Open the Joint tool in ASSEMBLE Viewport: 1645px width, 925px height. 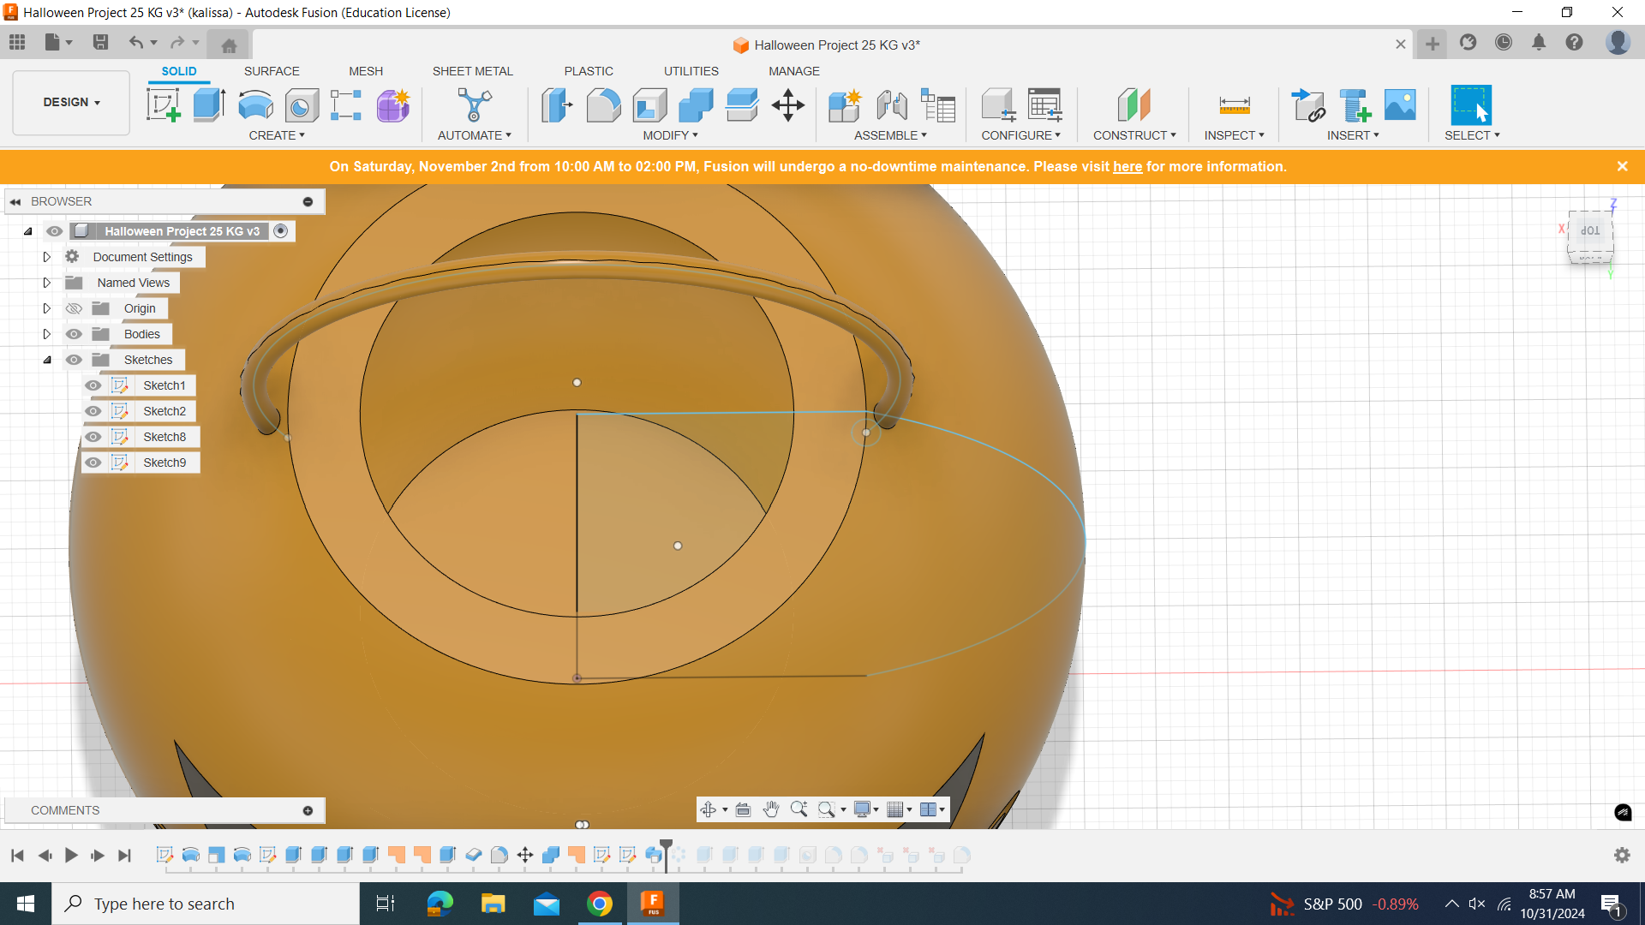[x=893, y=104]
